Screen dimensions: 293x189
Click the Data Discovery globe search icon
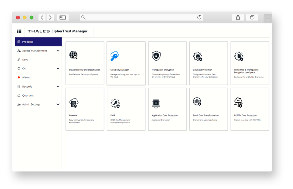(x=73, y=55)
